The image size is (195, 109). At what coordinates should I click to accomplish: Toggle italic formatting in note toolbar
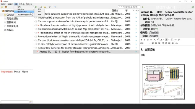(x=144, y=40)
